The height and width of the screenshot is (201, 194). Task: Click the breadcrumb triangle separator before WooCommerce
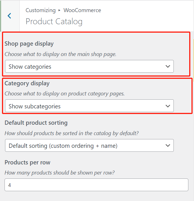tap(60, 10)
